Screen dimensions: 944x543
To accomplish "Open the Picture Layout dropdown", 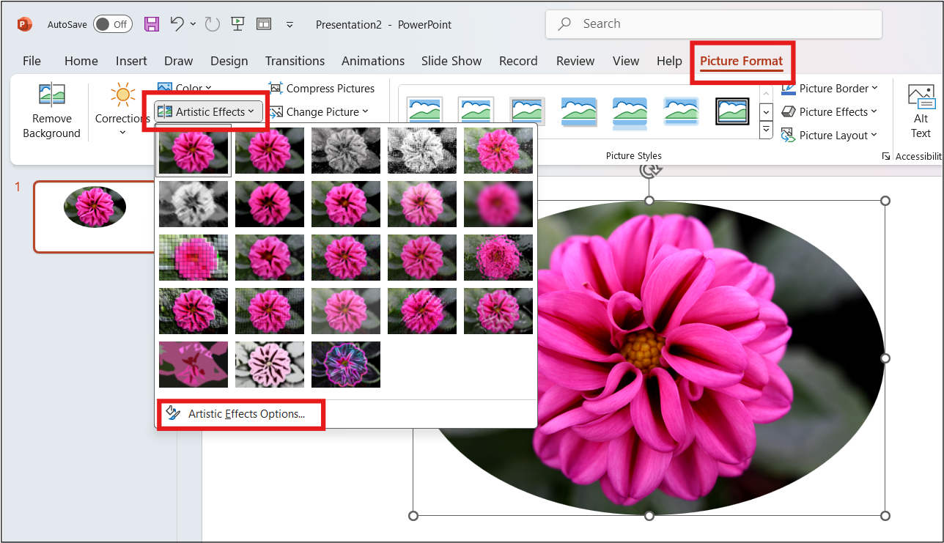I will coord(829,136).
